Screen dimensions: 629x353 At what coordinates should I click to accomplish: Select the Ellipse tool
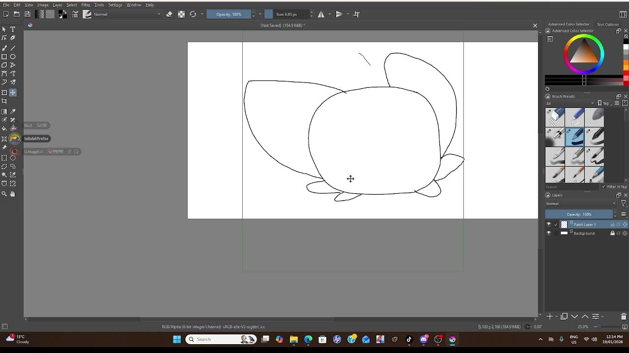[x=13, y=56]
